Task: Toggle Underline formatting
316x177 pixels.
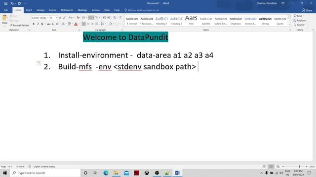Action: pos(42,24)
